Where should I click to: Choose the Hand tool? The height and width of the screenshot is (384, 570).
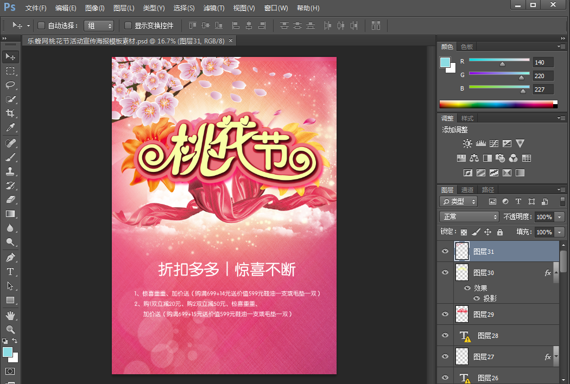click(10, 315)
